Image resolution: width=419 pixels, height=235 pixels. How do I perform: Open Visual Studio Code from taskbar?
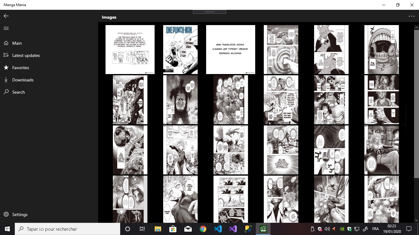coord(218,229)
